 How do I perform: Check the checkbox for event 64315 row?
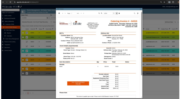click(23, 33)
